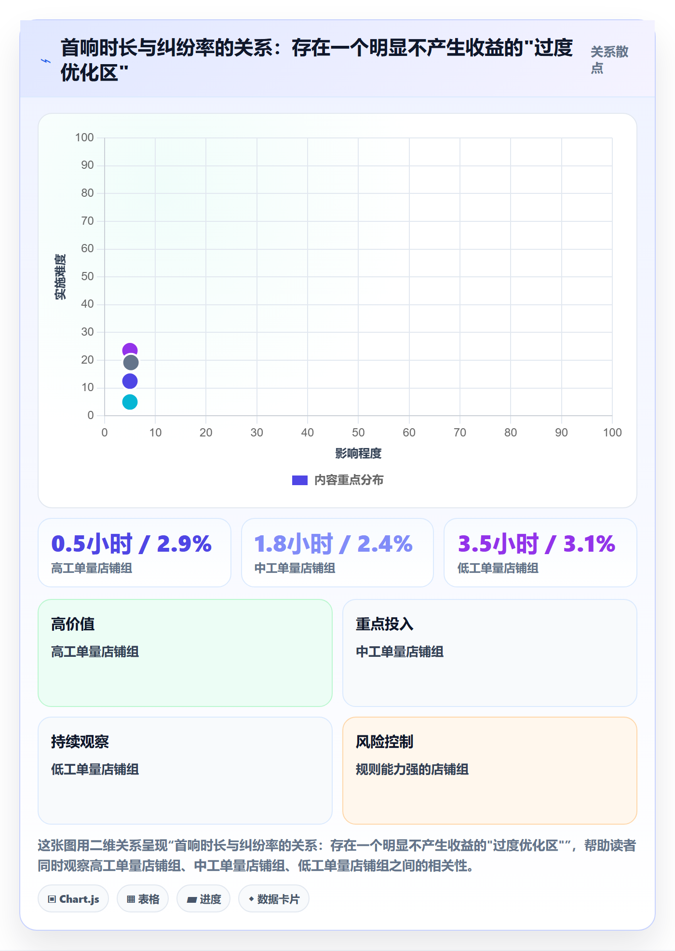Click the 表格 tag chip
The height and width of the screenshot is (951, 675).
143,899
